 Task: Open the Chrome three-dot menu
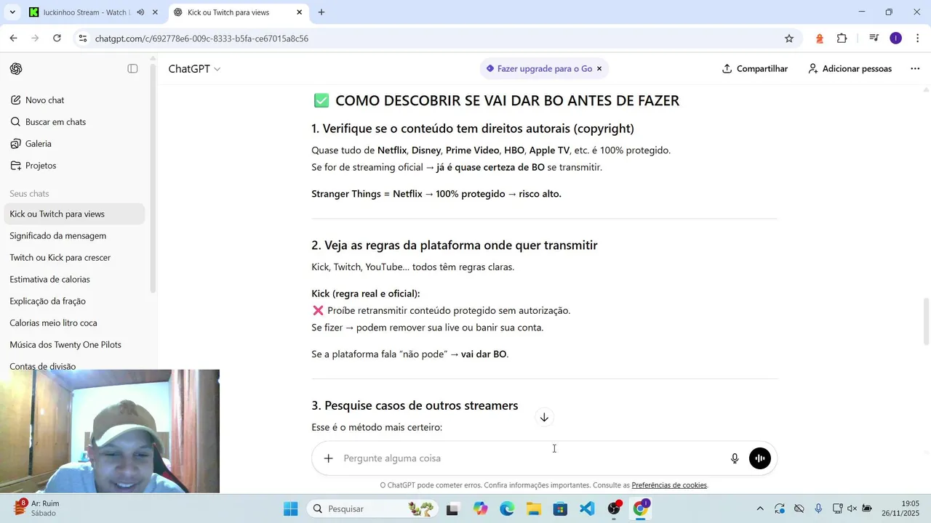click(x=918, y=38)
